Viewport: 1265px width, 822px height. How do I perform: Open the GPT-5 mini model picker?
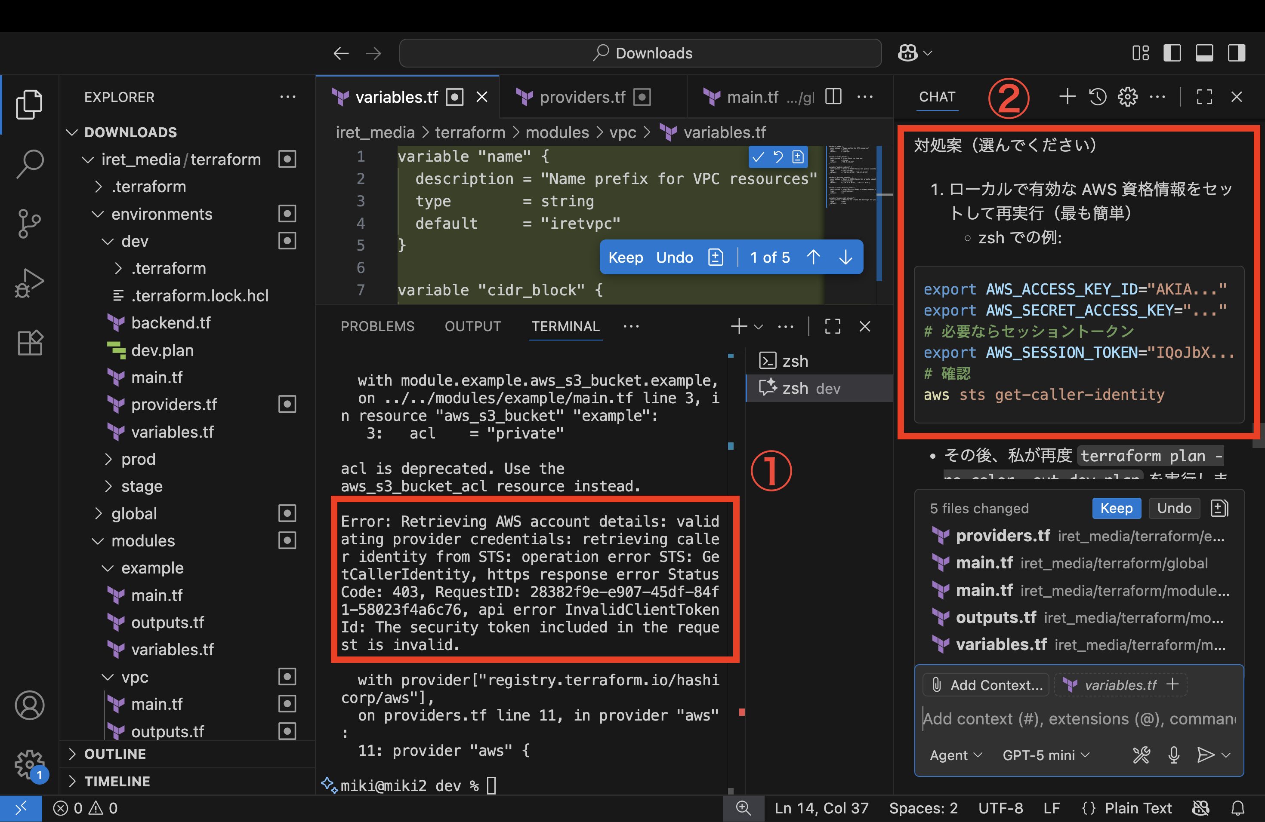(x=1046, y=755)
